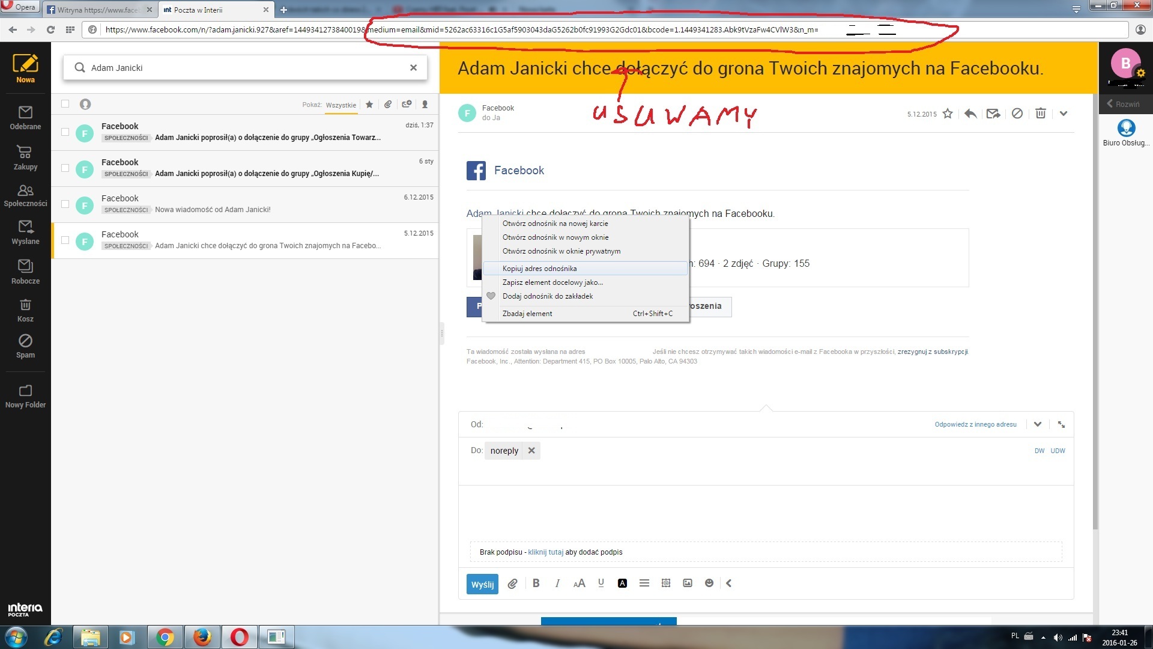Screen dimensions: 1153x649
Task: Expand more message actions chevron
Action: coord(1064,114)
